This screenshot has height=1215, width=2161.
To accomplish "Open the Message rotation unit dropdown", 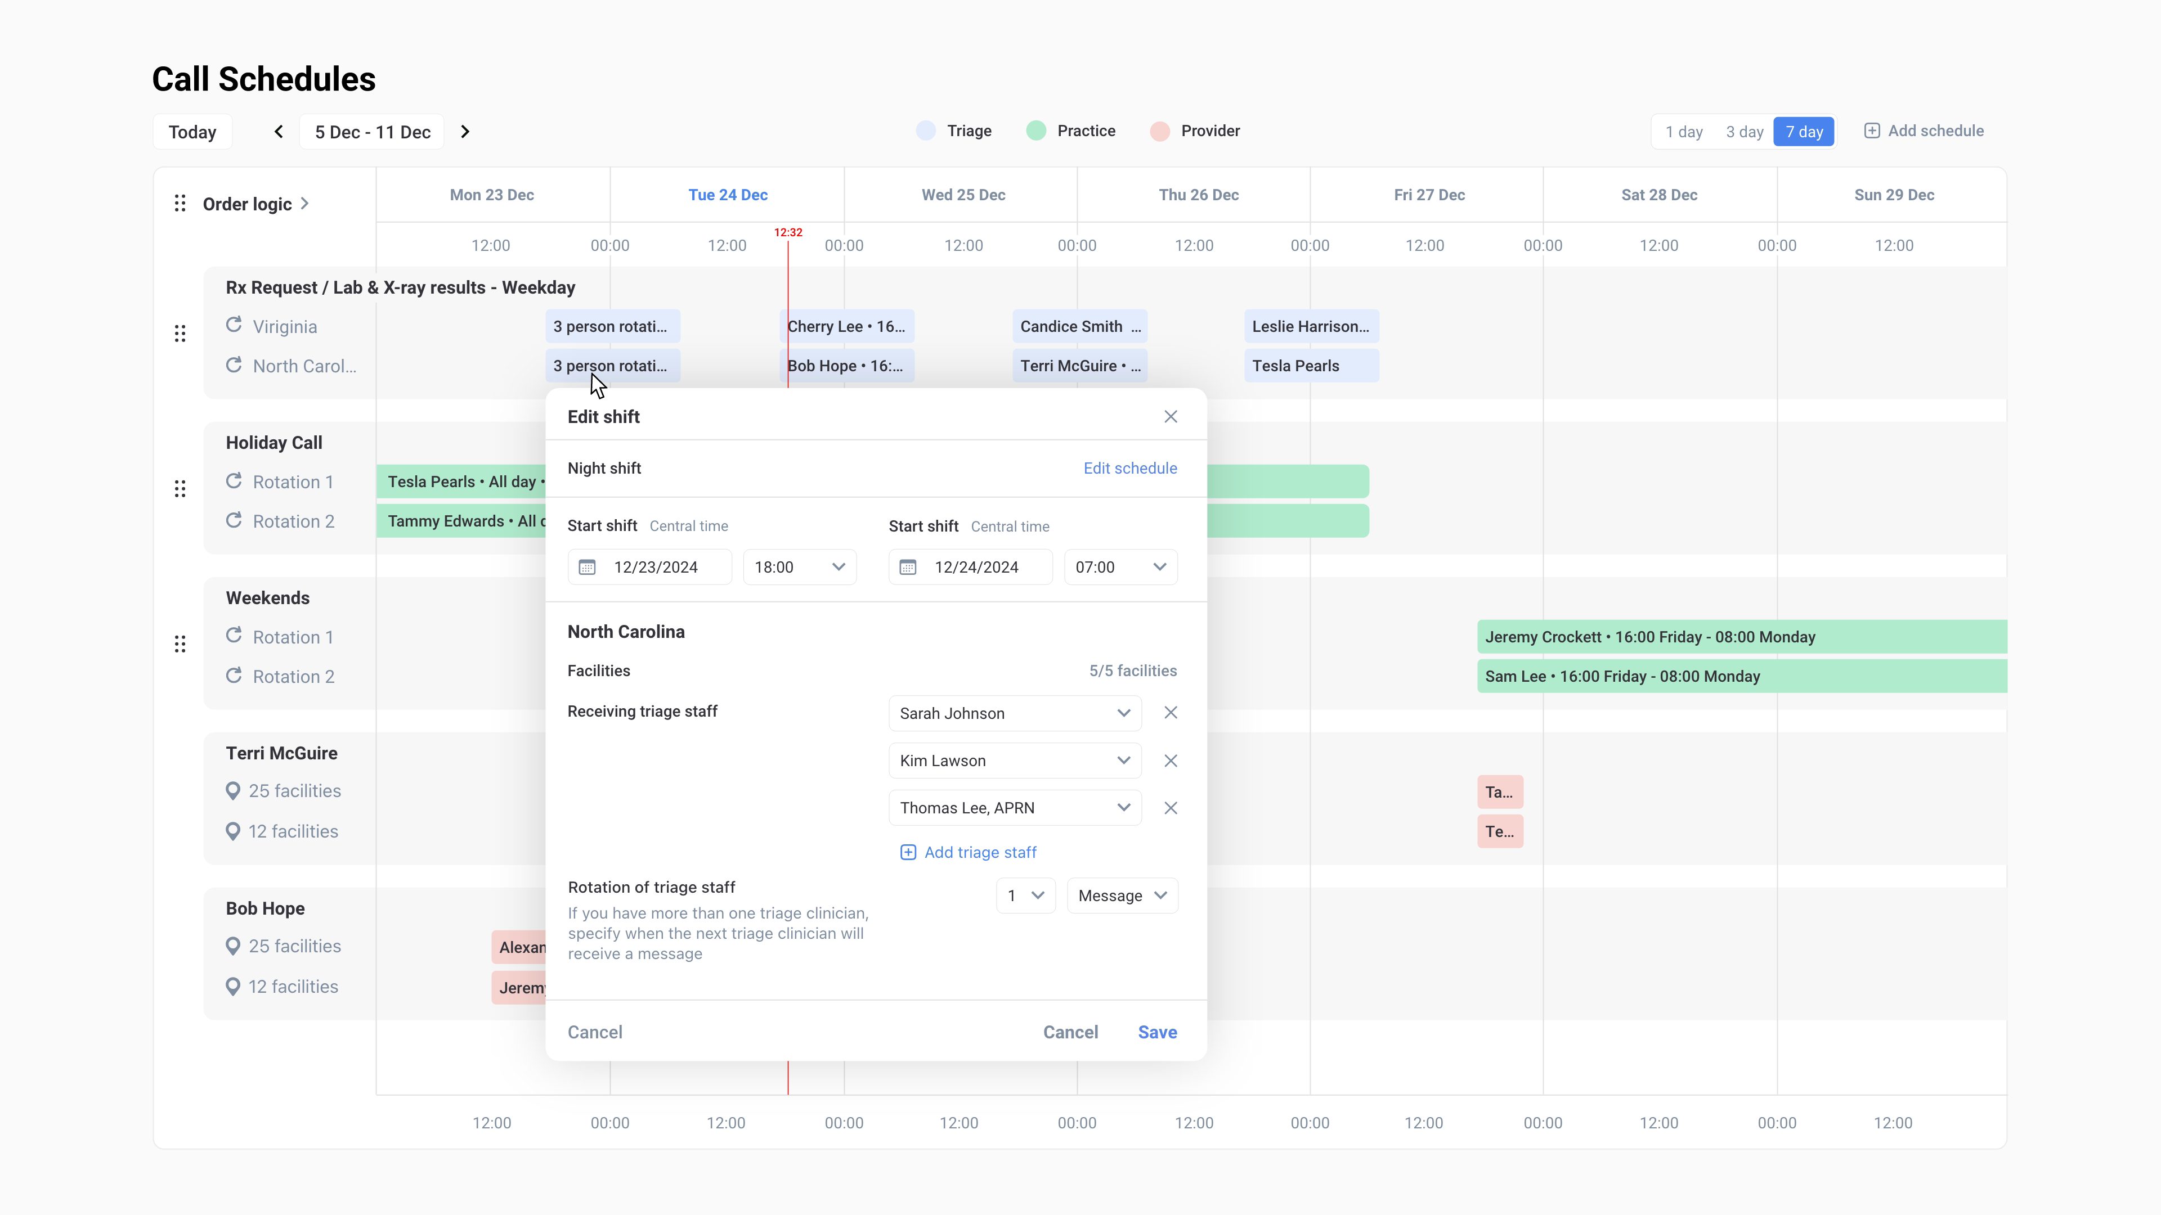I will pos(1123,895).
